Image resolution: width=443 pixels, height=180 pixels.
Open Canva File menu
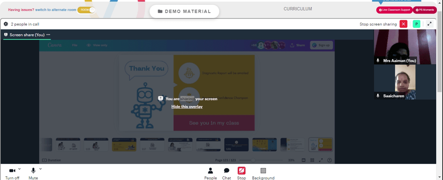coord(74,45)
